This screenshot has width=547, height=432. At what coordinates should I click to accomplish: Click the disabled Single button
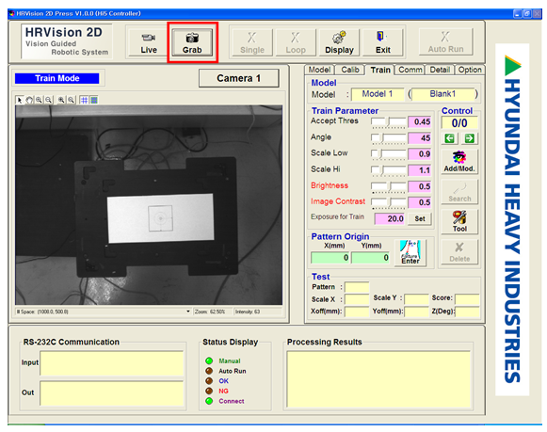(x=252, y=42)
